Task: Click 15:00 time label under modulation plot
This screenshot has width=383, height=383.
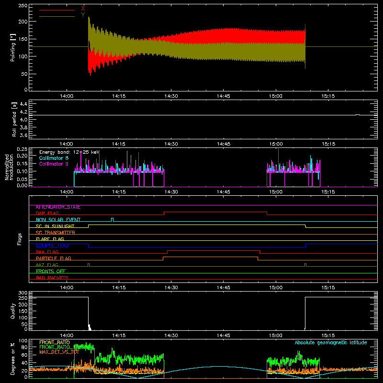Action: click(276, 192)
